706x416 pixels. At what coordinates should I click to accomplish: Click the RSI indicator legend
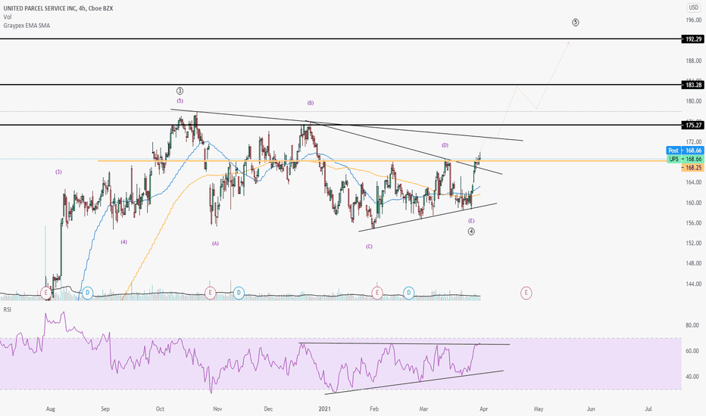(8, 309)
